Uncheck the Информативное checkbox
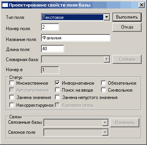The width and height of the screenshot is (147, 145). (57, 83)
